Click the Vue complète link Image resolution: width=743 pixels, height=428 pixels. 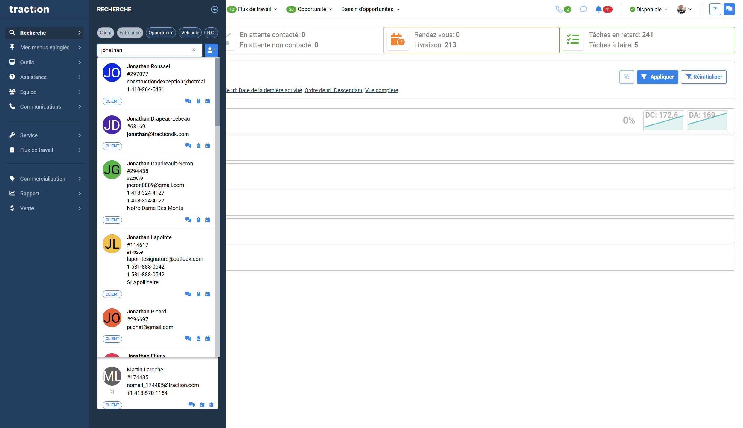pyautogui.click(x=381, y=90)
